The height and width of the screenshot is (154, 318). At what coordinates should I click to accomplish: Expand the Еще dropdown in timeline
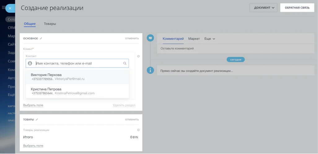pyautogui.click(x=210, y=39)
